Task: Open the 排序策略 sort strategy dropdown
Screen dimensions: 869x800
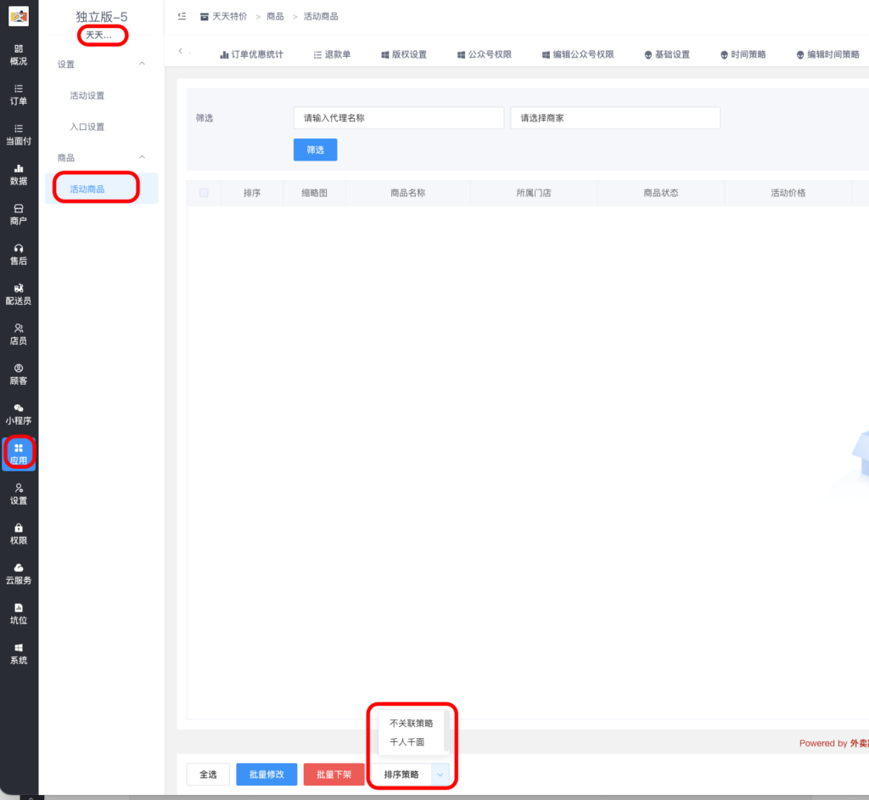Action: point(412,774)
